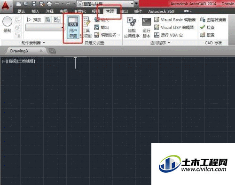The image size is (235, 185).
Task: Open 工具选项板 tool palettes customization
Action: point(86,28)
